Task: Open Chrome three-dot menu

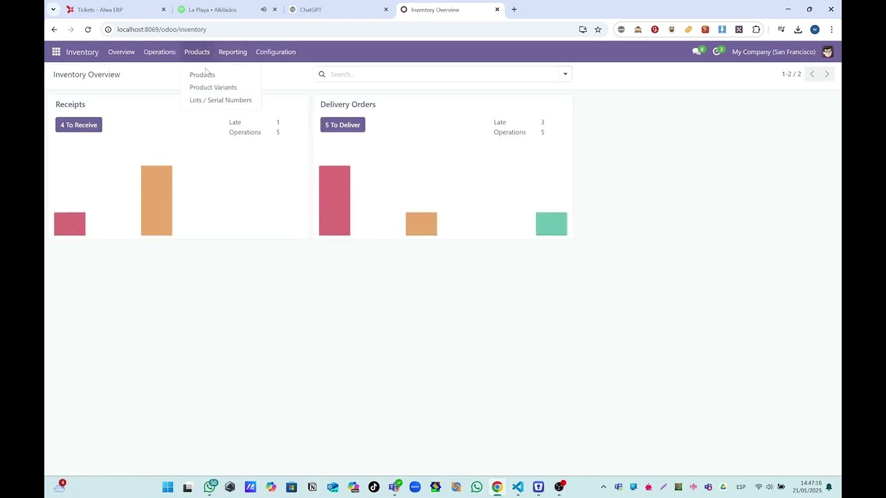Action: point(831,30)
